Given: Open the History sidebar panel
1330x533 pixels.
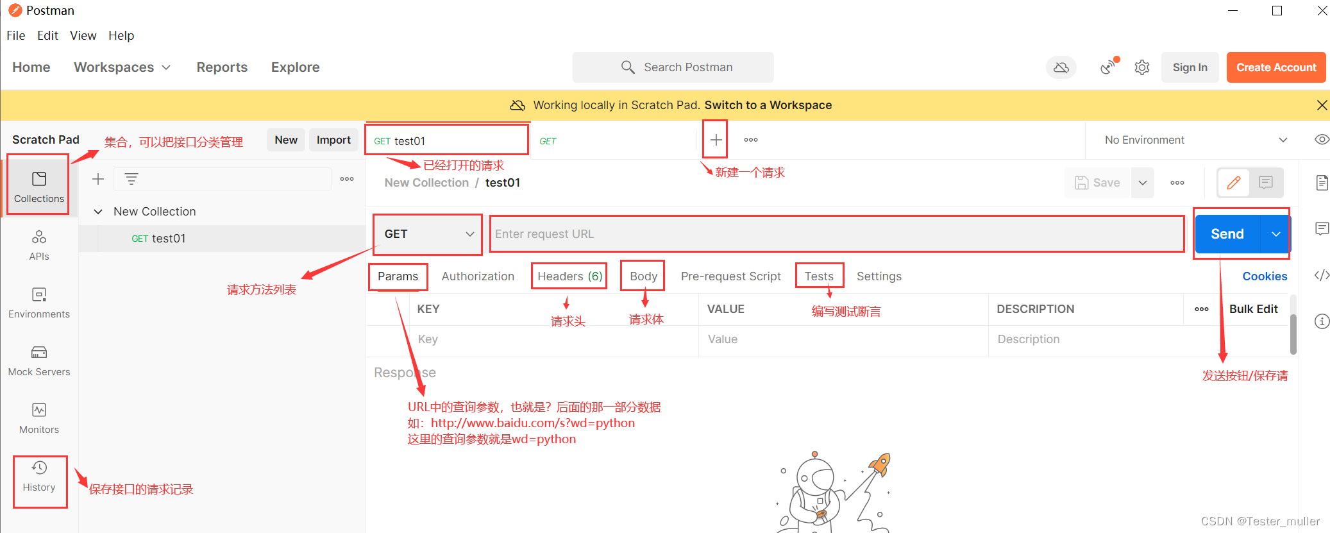Looking at the screenshot, I should tap(39, 476).
